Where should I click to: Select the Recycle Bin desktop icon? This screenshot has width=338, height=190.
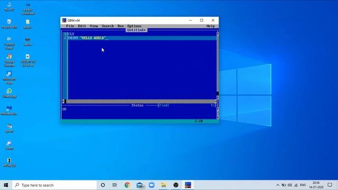pos(9,24)
